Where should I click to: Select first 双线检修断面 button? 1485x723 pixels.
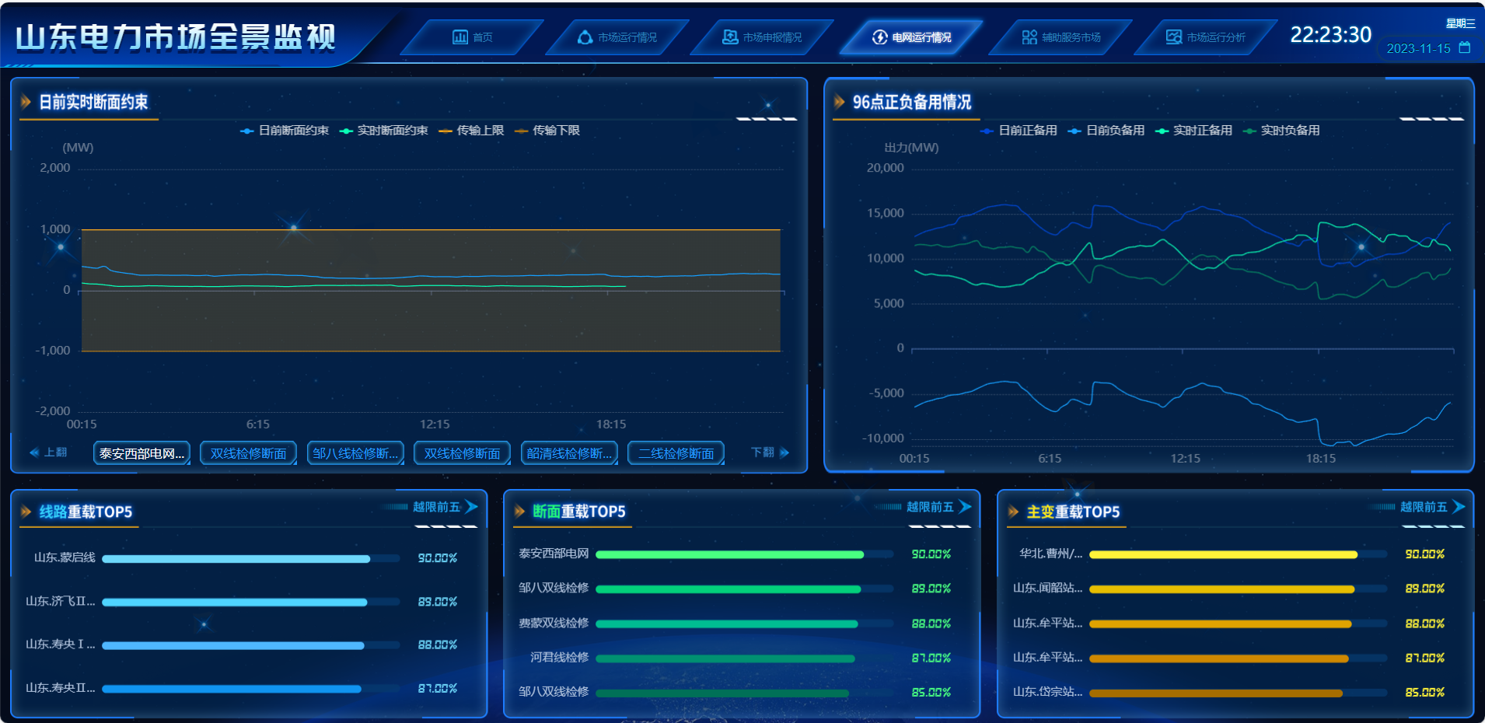[x=248, y=453]
